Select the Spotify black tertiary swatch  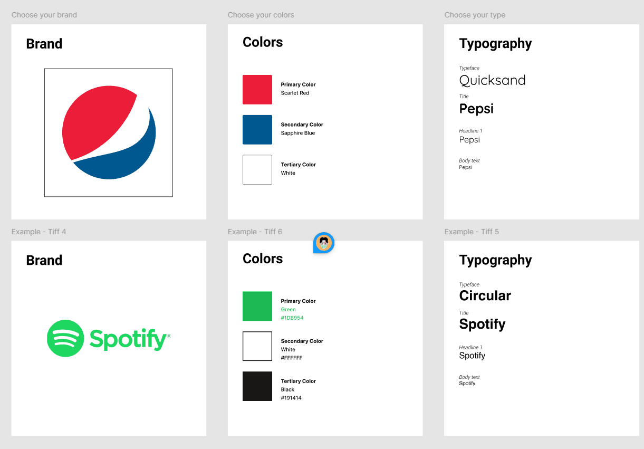(257, 386)
